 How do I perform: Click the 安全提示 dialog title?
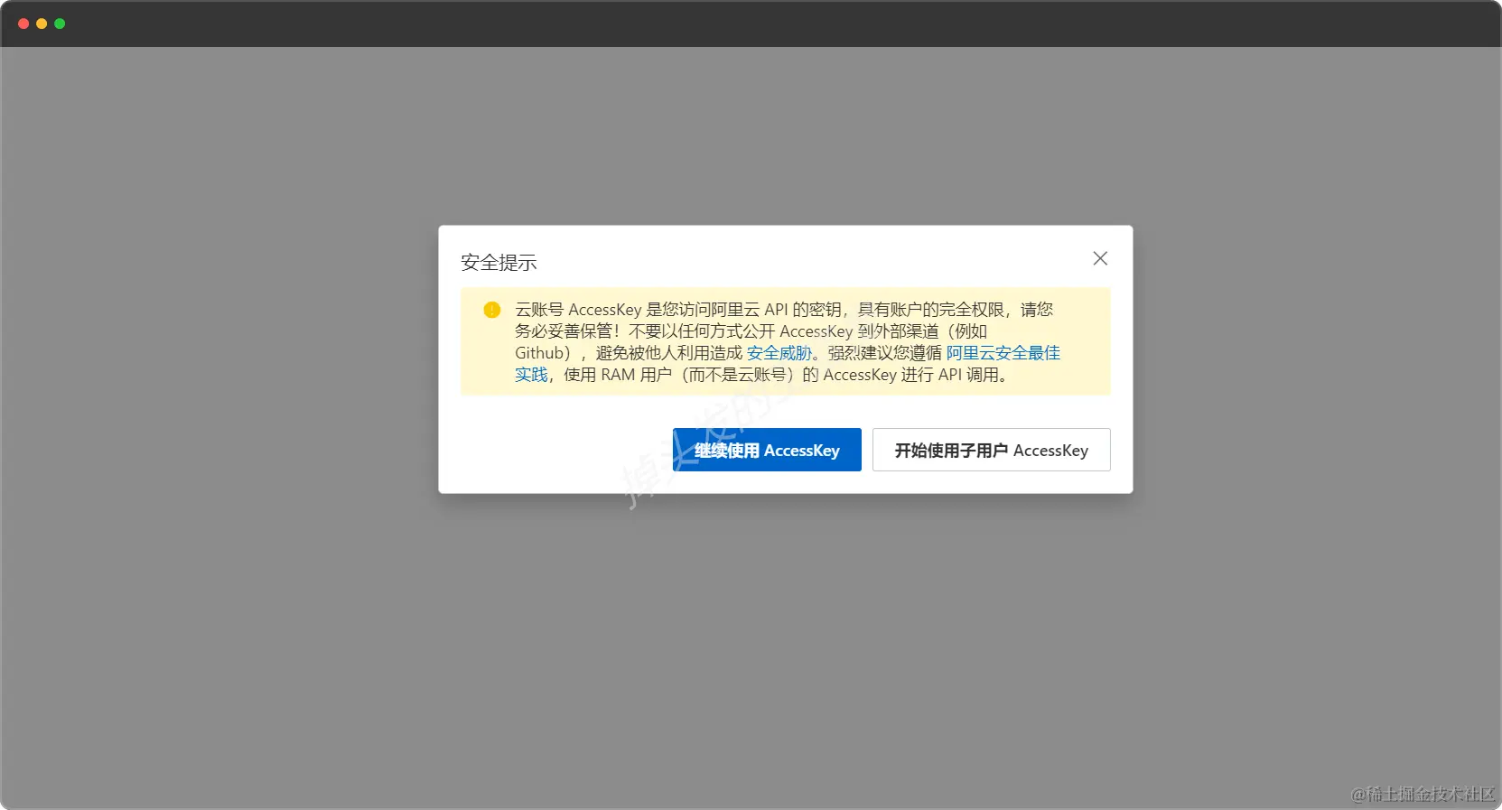(499, 263)
